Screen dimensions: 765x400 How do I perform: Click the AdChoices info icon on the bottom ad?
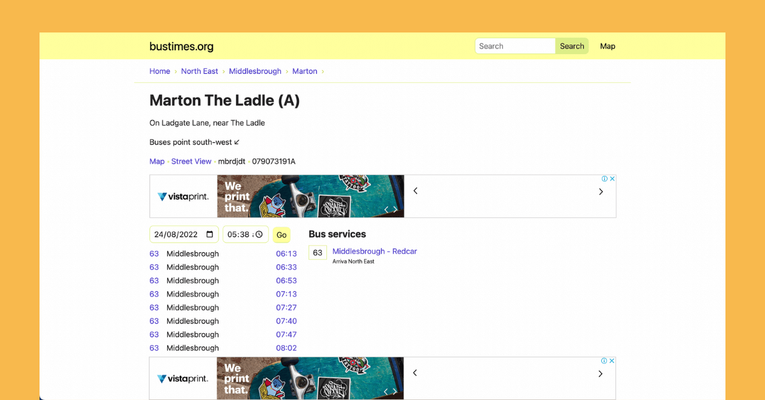604,360
